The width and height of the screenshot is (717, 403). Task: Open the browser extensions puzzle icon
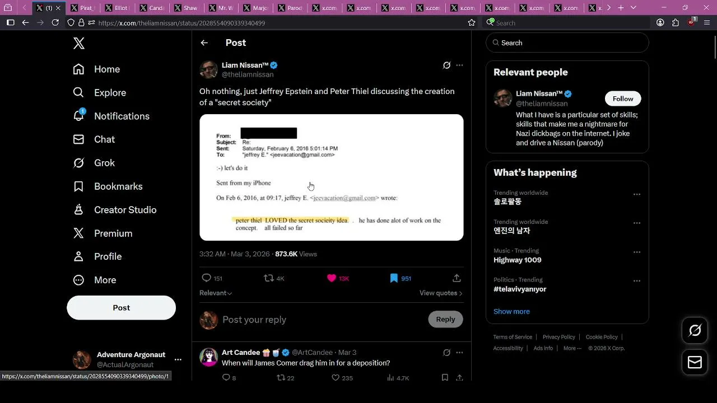(x=676, y=23)
